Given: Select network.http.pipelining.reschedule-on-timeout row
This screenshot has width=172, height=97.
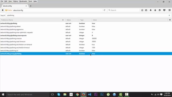Looking at the screenshot, I should [86, 44].
